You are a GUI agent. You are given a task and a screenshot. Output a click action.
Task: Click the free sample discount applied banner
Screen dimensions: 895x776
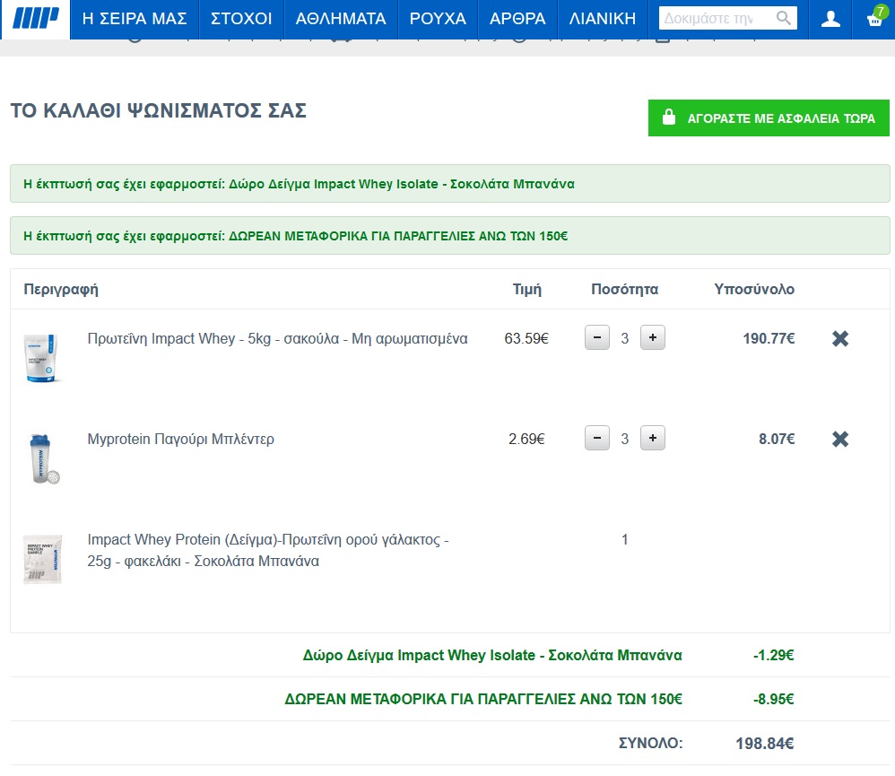coord(450,184)
